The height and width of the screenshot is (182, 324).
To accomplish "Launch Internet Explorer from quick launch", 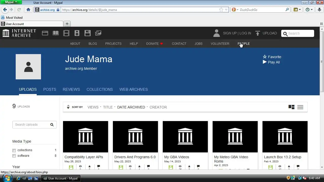I will pyautogui.click(x=18, y=178).
